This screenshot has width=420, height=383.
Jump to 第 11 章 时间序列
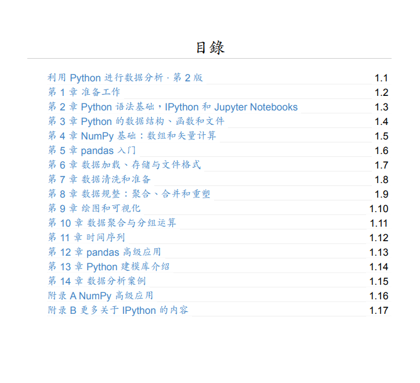pos(86,237)
